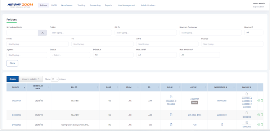The image size is (270, 131).
Task: Clear the Scheduled Date with X button
Action: coord(42,33)
